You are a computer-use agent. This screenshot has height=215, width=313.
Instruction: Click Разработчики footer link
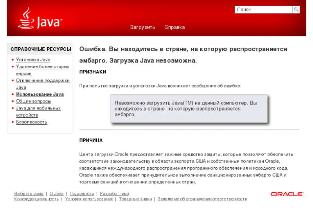[114, 193]
